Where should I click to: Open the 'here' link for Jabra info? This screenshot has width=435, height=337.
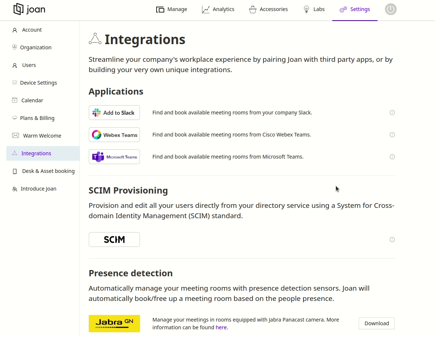[221, 327]
